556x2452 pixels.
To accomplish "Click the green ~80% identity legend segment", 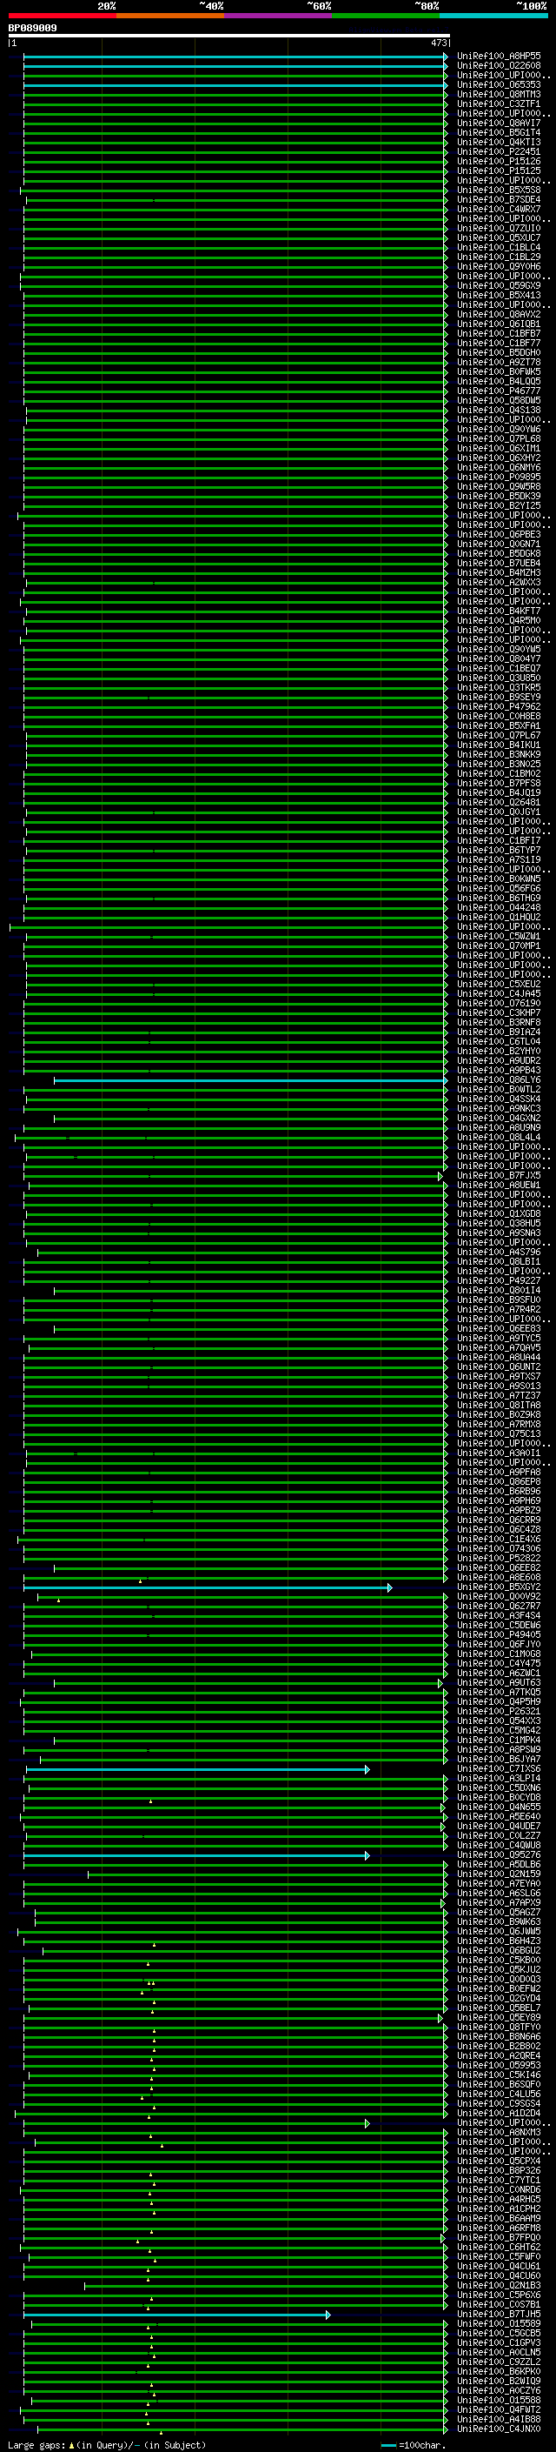I will (x=386, y=16).
